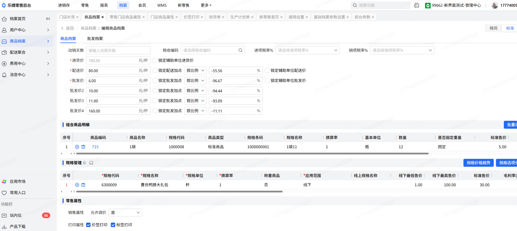Delete row 715 using trash icon
Image resolution: width=517 pixels, height=231 pixels.
point(83,147)
